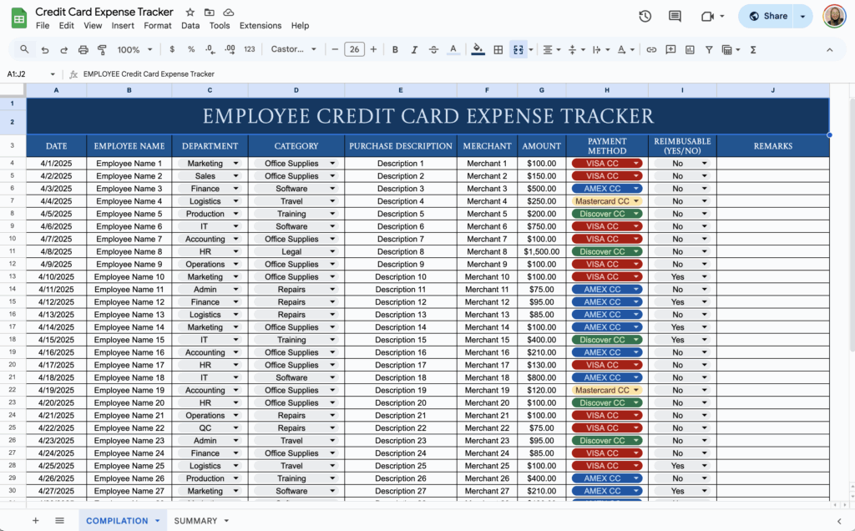
Task: Create a filter using the filter icon
Action: 709,49
